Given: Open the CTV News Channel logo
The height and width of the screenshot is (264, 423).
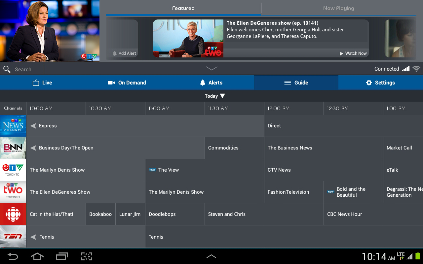Looking at the screenshot, I should (13, 126).
